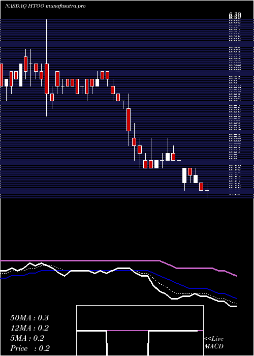The width and height of the screenshot is (254, 356).
Task: Click the pink 50MA line on the flat section
Action: coord(79,260)
